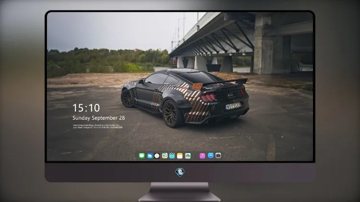The height and width of the screenshot is (202, 360).
Task: Open the pink iTunes music icon
Action: (202, 156)
